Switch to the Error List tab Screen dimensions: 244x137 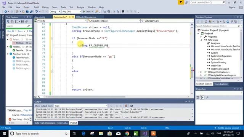(63, 123)
